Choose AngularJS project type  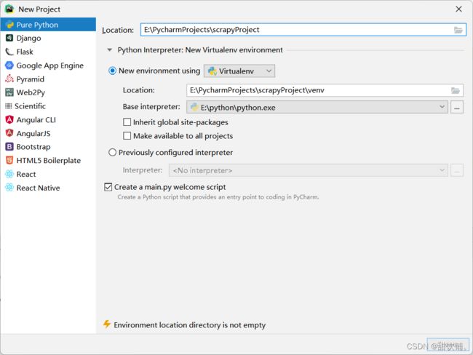[48, 133]
